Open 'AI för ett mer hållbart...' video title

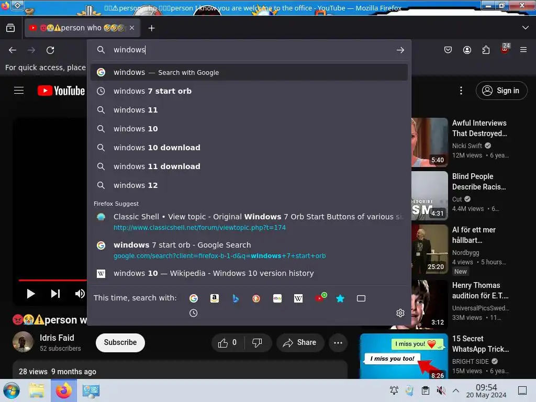coord(474,235)
